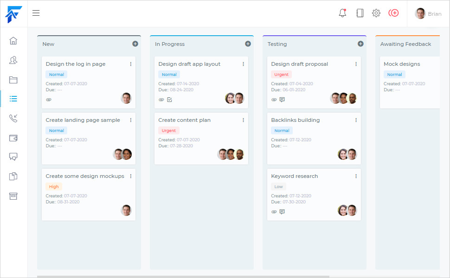Image resolution: width=450 pixels, height=278 pixels.
Task: Click checklist icon on Design draft app layout
Action: tap(169, 100)
